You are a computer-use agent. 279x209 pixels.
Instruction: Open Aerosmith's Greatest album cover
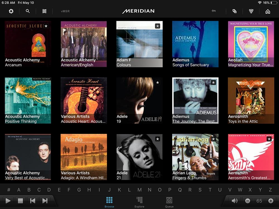click(251, 157)
